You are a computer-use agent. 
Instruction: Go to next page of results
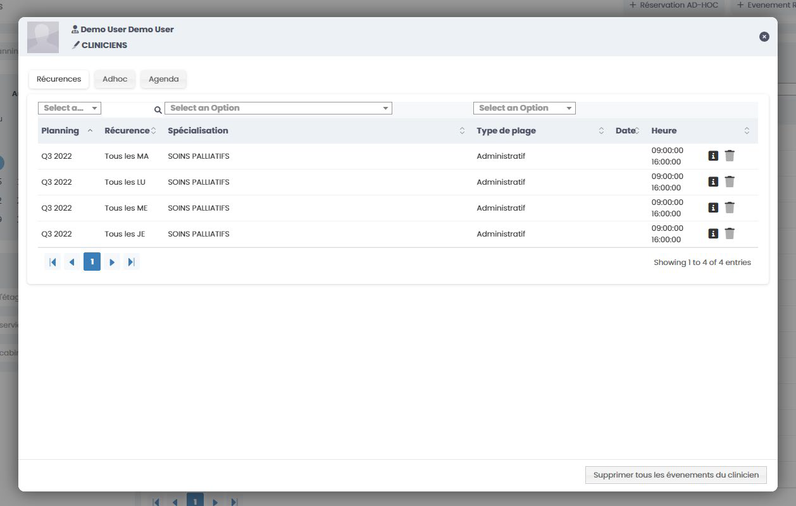[112, 262]
